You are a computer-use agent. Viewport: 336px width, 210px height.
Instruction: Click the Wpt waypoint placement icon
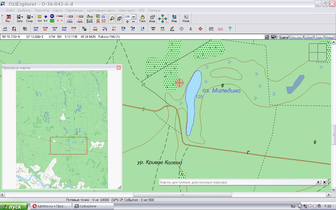(39, 19)
